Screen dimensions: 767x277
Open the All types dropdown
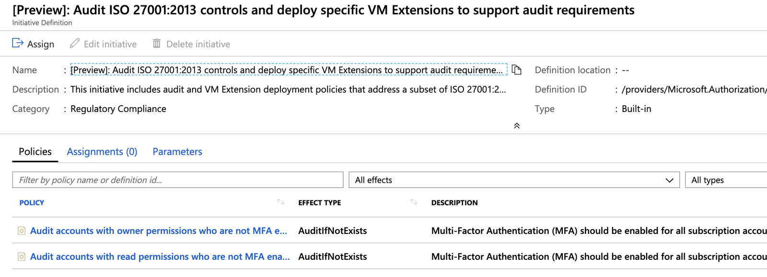[x=726, y=180]
